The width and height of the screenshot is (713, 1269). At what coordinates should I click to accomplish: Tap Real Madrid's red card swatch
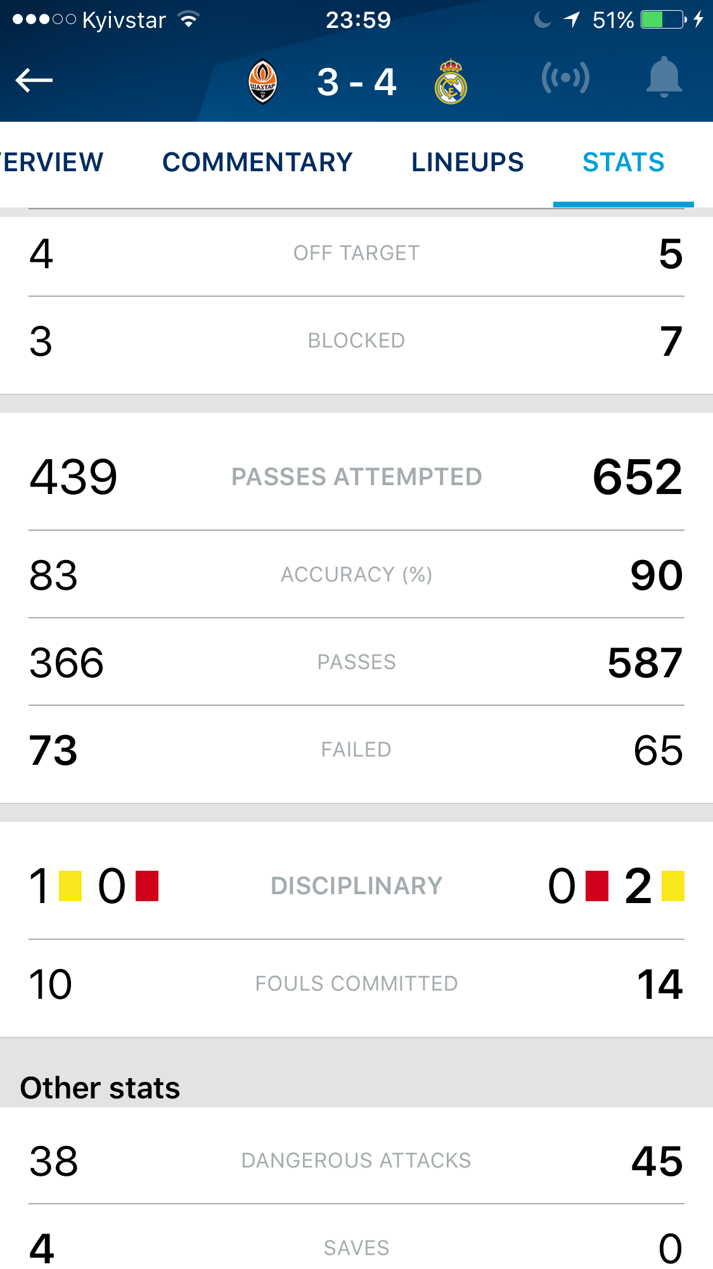coord(597,886)
